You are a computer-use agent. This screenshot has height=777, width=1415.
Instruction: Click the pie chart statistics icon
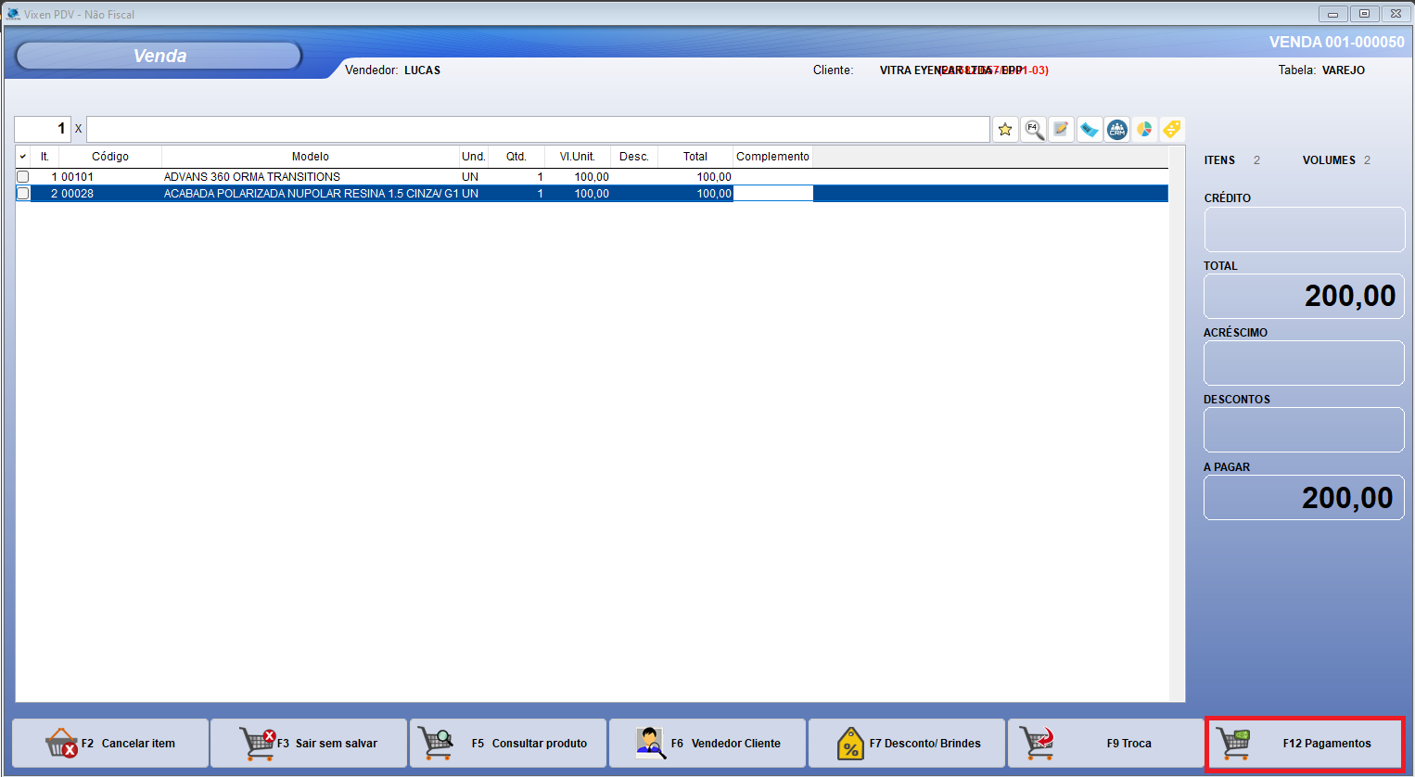pyautogui.click(x=1144, y=129)
